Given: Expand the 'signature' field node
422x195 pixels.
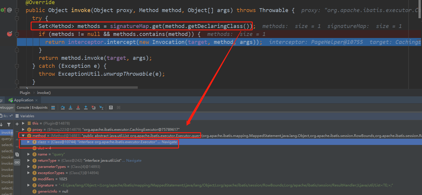Looking at the screenshot, I should point(29,185).
